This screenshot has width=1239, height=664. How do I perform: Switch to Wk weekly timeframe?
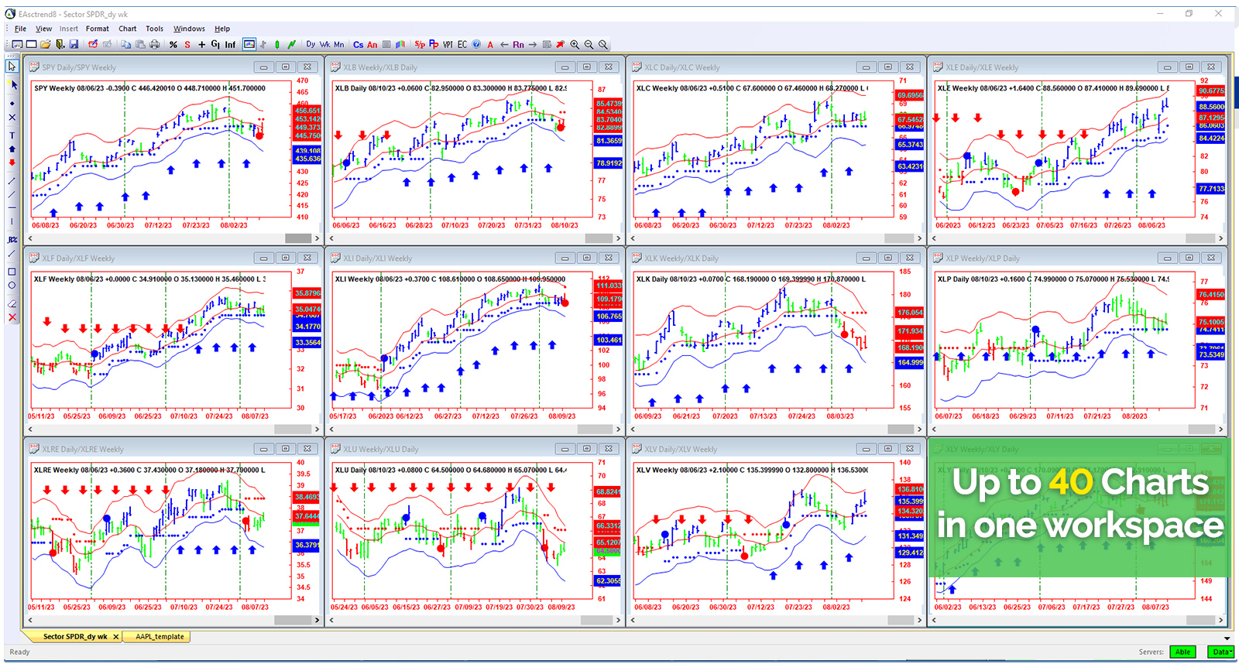[x=324, y=44]
